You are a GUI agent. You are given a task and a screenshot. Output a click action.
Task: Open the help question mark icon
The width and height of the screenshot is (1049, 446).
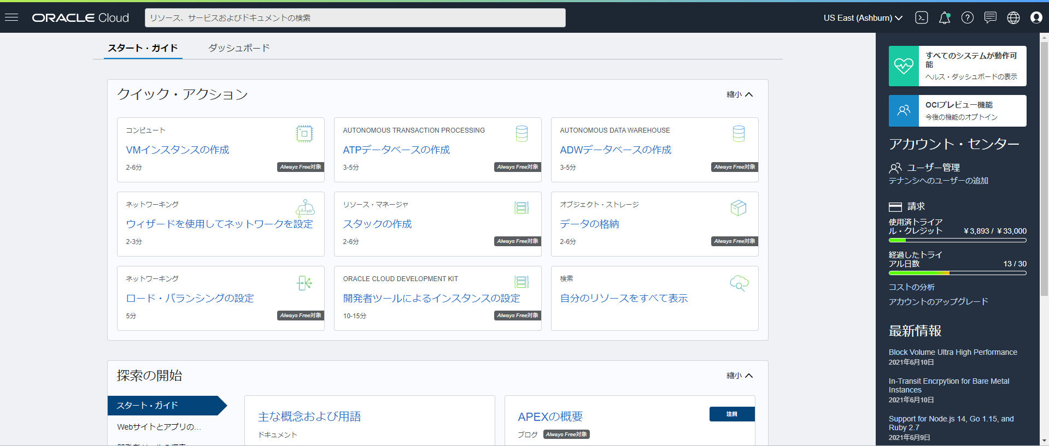pyautogui.click(x=968, y=18)
